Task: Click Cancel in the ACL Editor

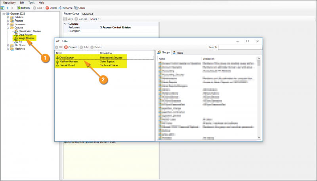Action: click(x=71, y=47)
